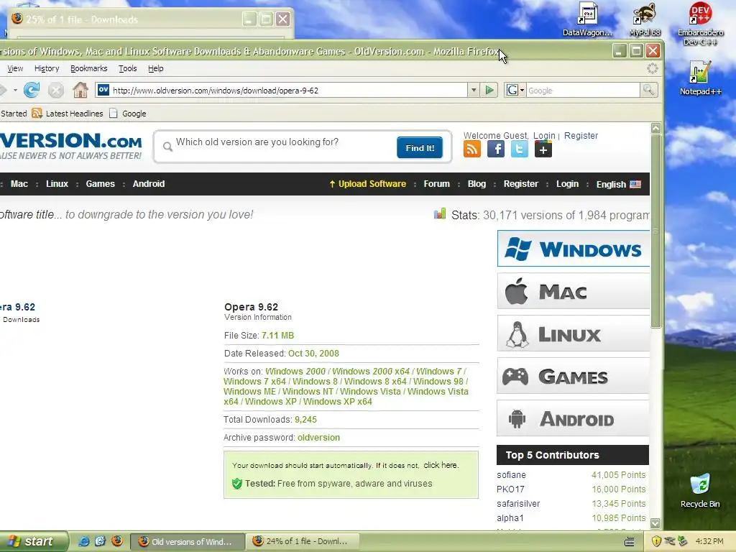Click the sofiane contributor name

[x=511, y=475]
